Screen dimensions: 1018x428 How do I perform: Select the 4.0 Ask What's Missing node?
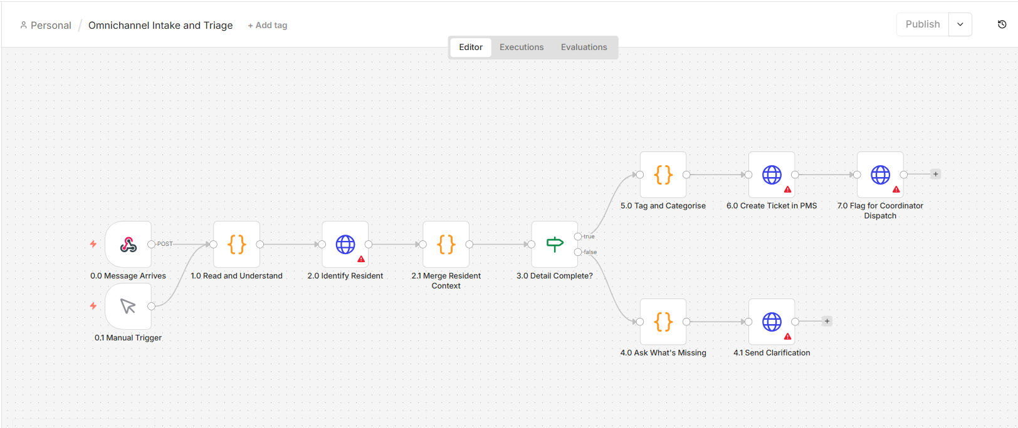663,322
